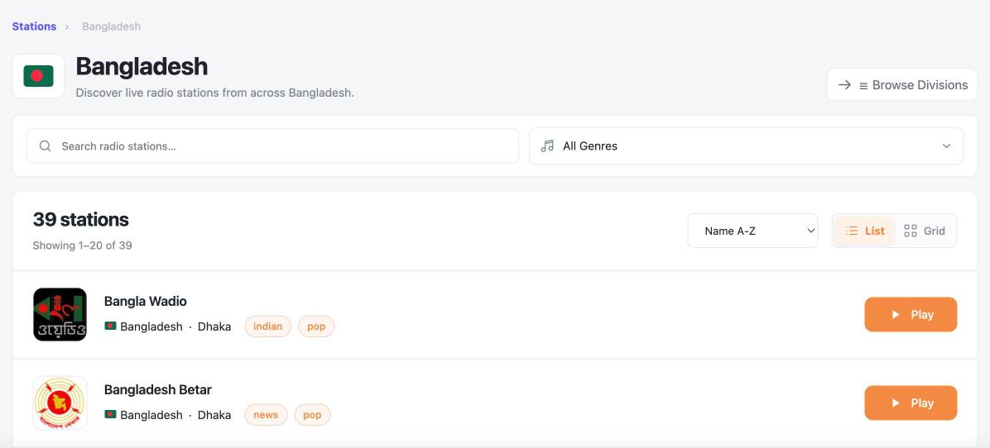Open Bangladesh Betar logo thumbnail
The height and width of the screenshot is (448, 990).
click(x=60, y=403)
